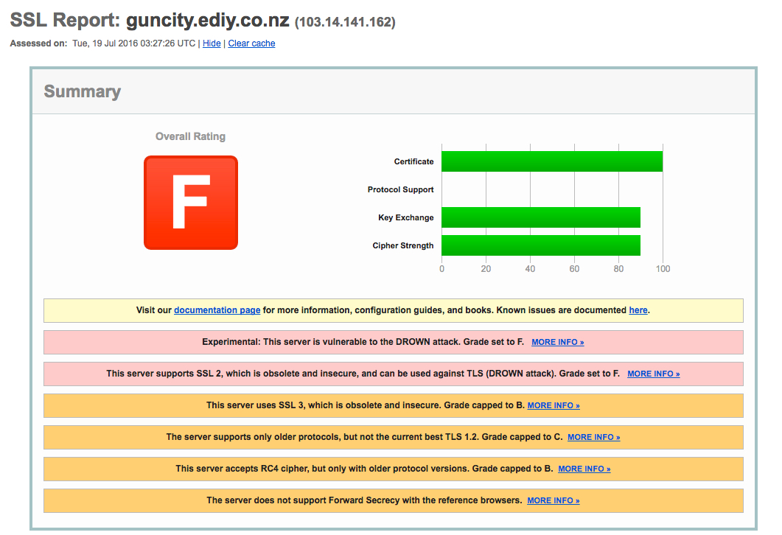Click the Clear cache link
The height and width of the screenshot is (535, 782).
click(251, 43)
